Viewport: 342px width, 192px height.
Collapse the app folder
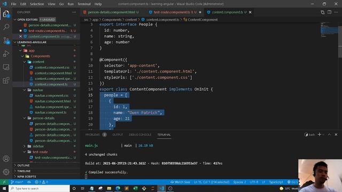[20, 51]
